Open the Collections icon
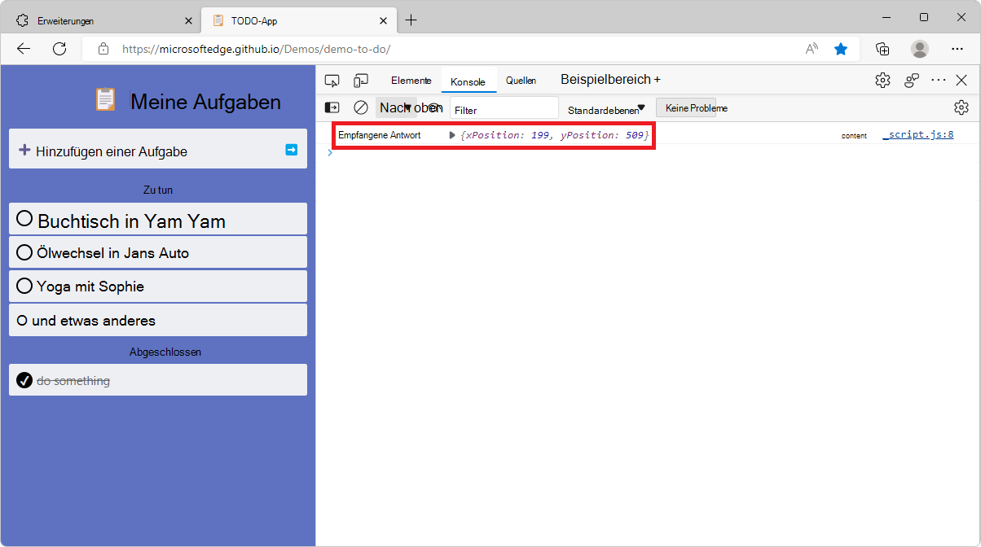981x547 pixels. tap(882, 48)
